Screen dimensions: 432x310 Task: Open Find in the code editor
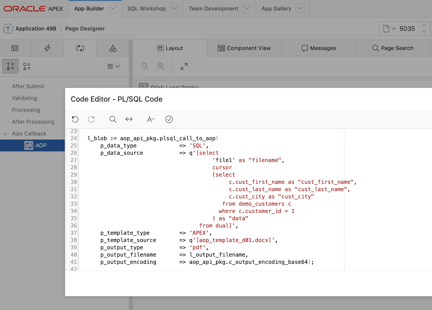point(113,119)
